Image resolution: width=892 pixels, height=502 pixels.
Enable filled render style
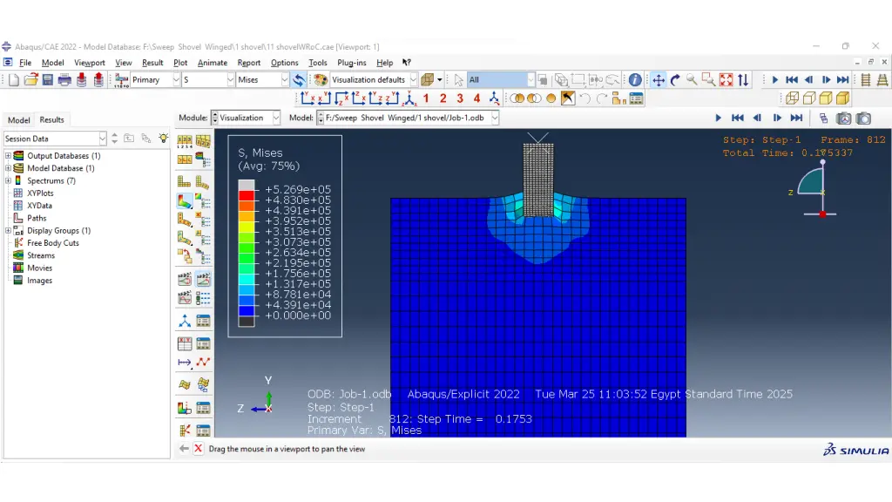(826, 99)
